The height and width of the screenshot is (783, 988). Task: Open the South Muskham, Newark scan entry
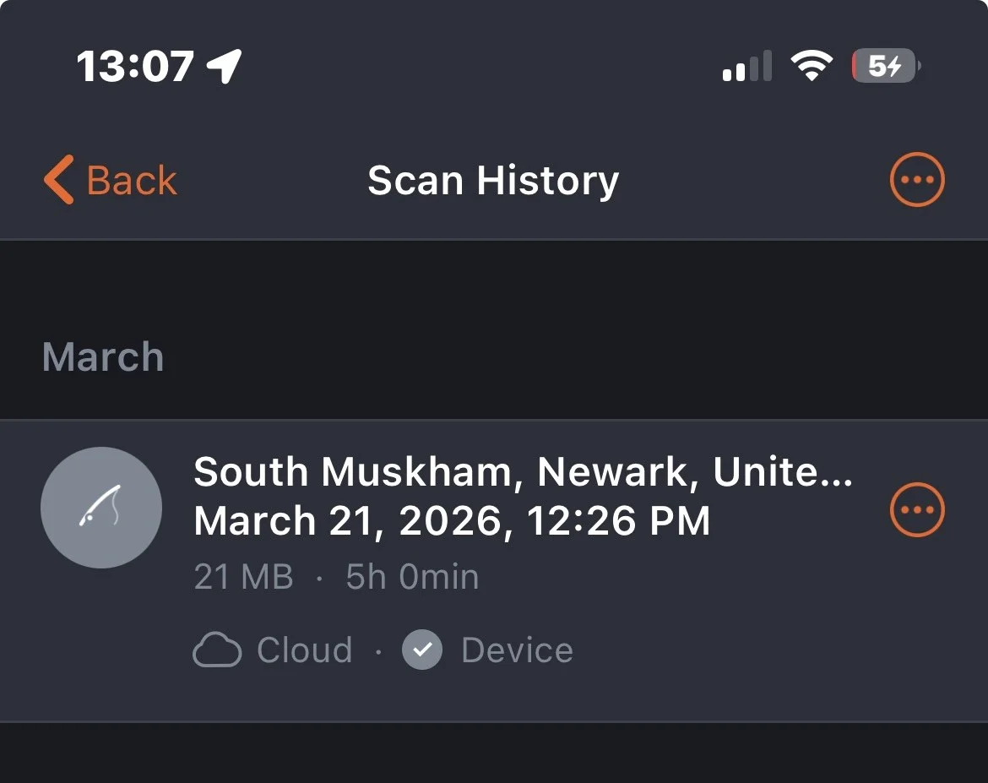(x=522, y=472)
